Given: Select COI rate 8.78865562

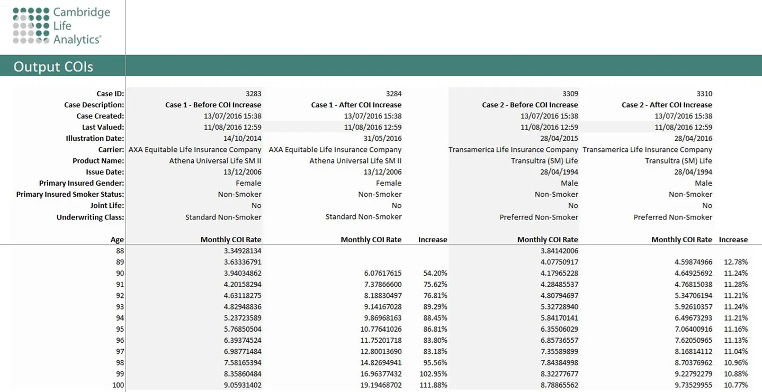Looking at the screenshot, I should (x=559, y=385).
